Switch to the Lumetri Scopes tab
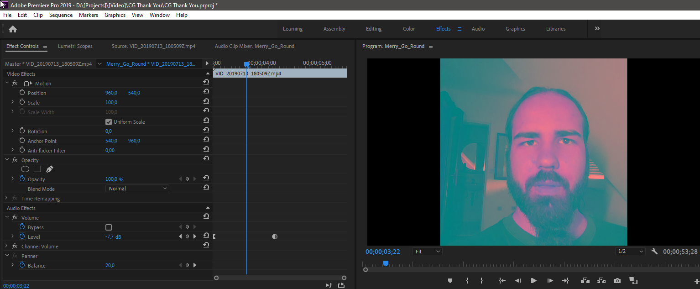 75,46
